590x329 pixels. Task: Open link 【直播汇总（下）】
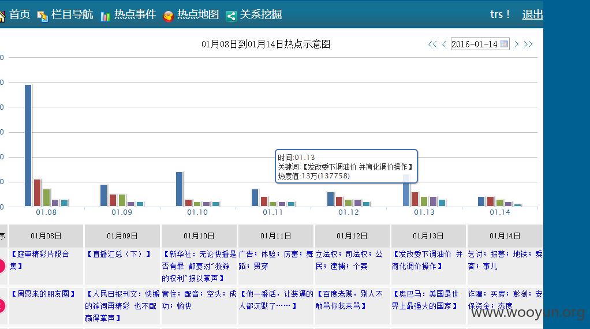pyautogui.click(x=119, y=254)
